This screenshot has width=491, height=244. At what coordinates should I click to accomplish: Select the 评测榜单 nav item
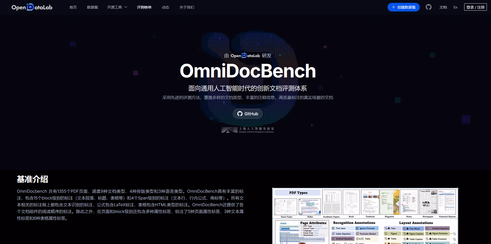[144, 7]
